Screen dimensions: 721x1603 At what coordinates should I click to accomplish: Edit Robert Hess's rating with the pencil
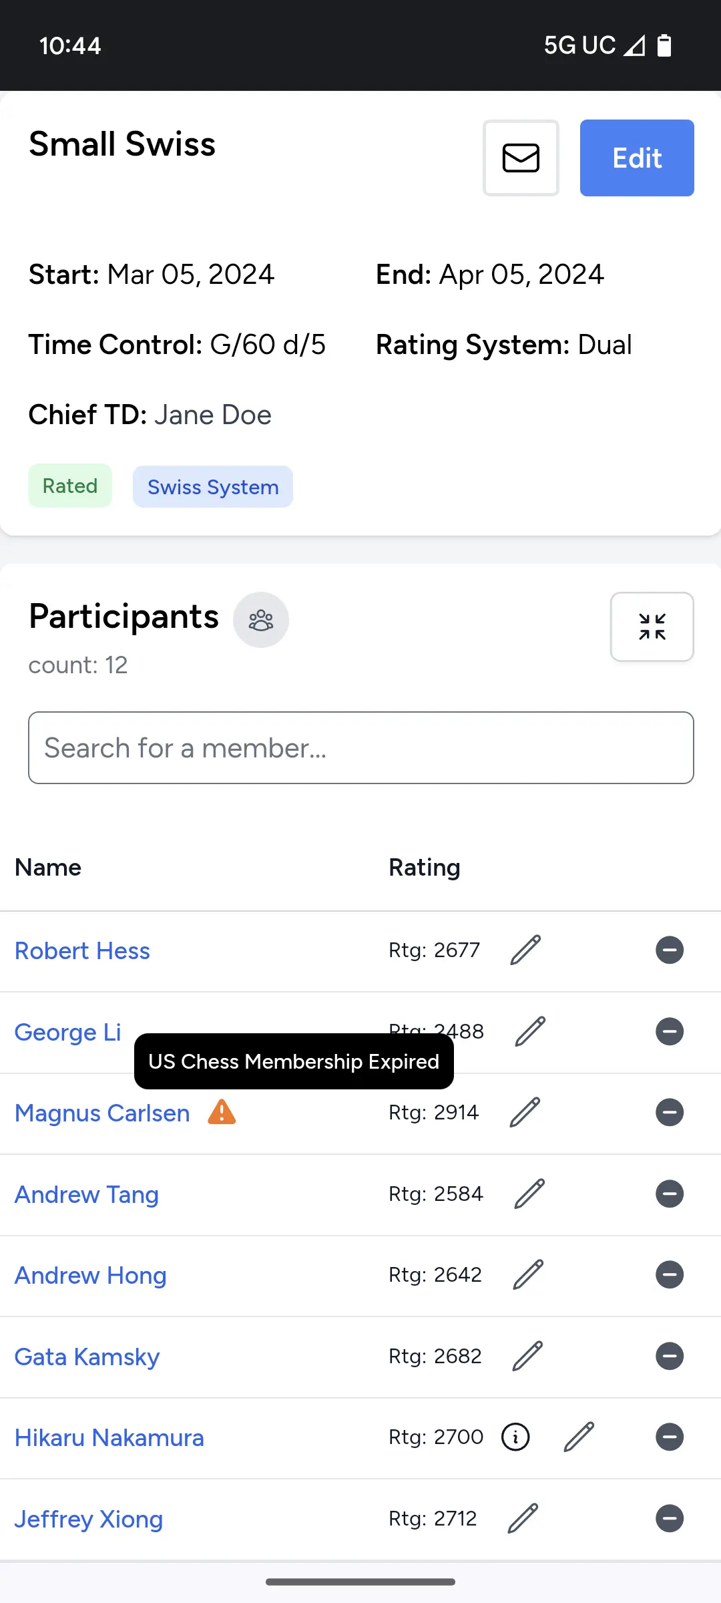pos(525,950)
